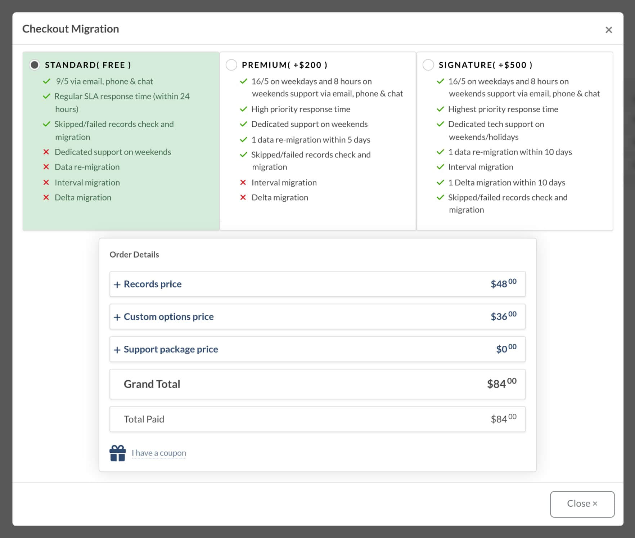The width and height of the screenshot is (635, 538).
Task: Click the 'SIGNATURE( +$500 )' plan title
Action: [485, 65]
